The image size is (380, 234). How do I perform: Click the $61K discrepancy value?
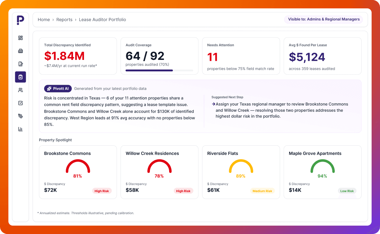(214, 190)
